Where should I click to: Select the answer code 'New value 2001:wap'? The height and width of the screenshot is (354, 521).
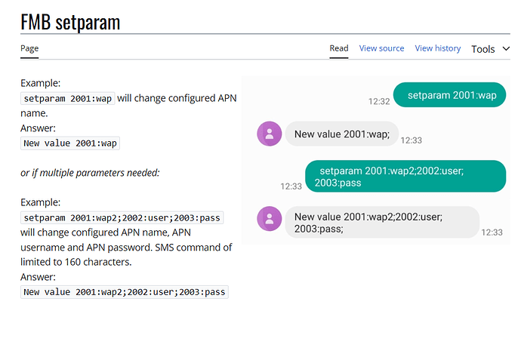click(x=70, y=143)
